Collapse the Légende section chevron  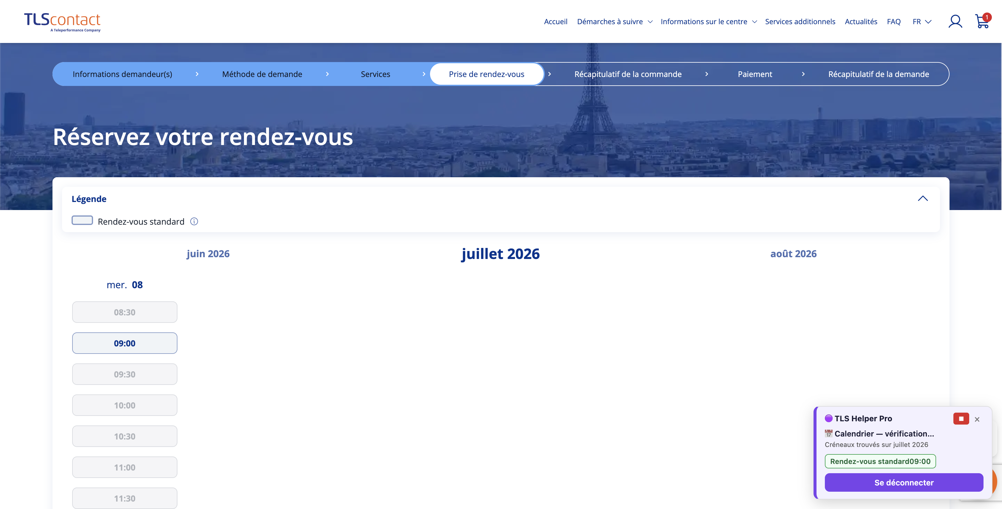pos(923,198)
